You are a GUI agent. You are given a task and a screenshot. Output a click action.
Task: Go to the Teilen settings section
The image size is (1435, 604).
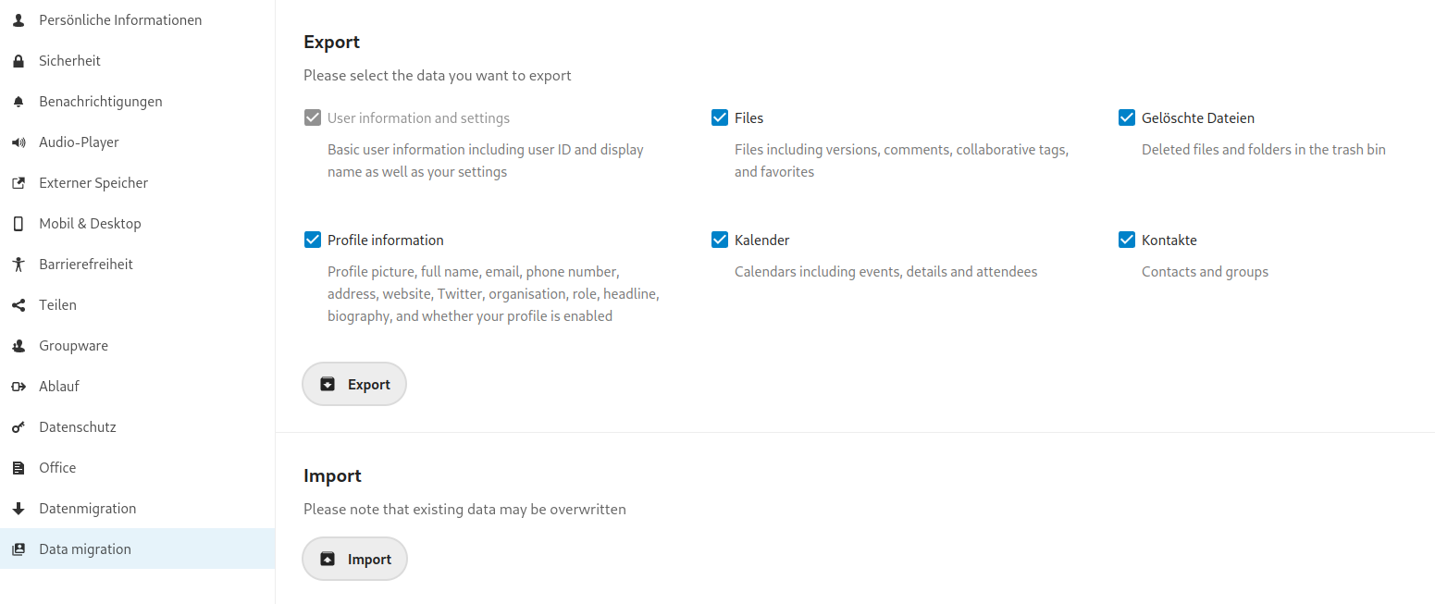point(57,305)
